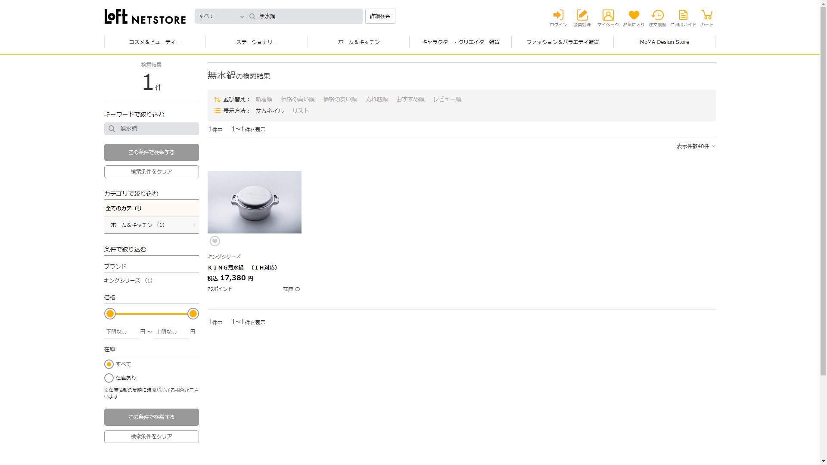Screen dimensions: 827x465
Task: Open the MoMA Design Store menu
Action: (664, 42)
